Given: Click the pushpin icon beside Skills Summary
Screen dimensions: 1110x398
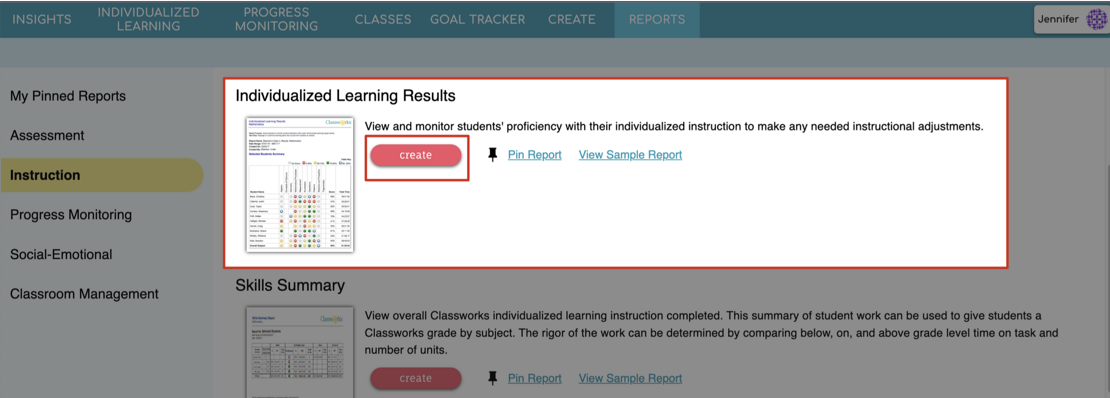Looking at the screenshot, I should click(493, 378).
